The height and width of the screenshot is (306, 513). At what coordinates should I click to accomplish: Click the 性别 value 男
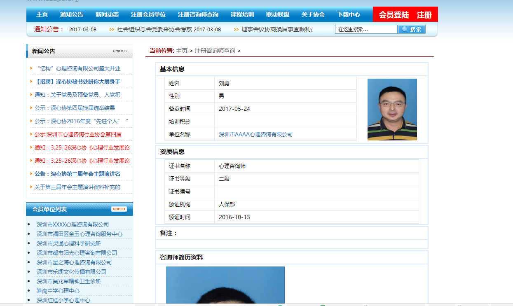point(221,96)
